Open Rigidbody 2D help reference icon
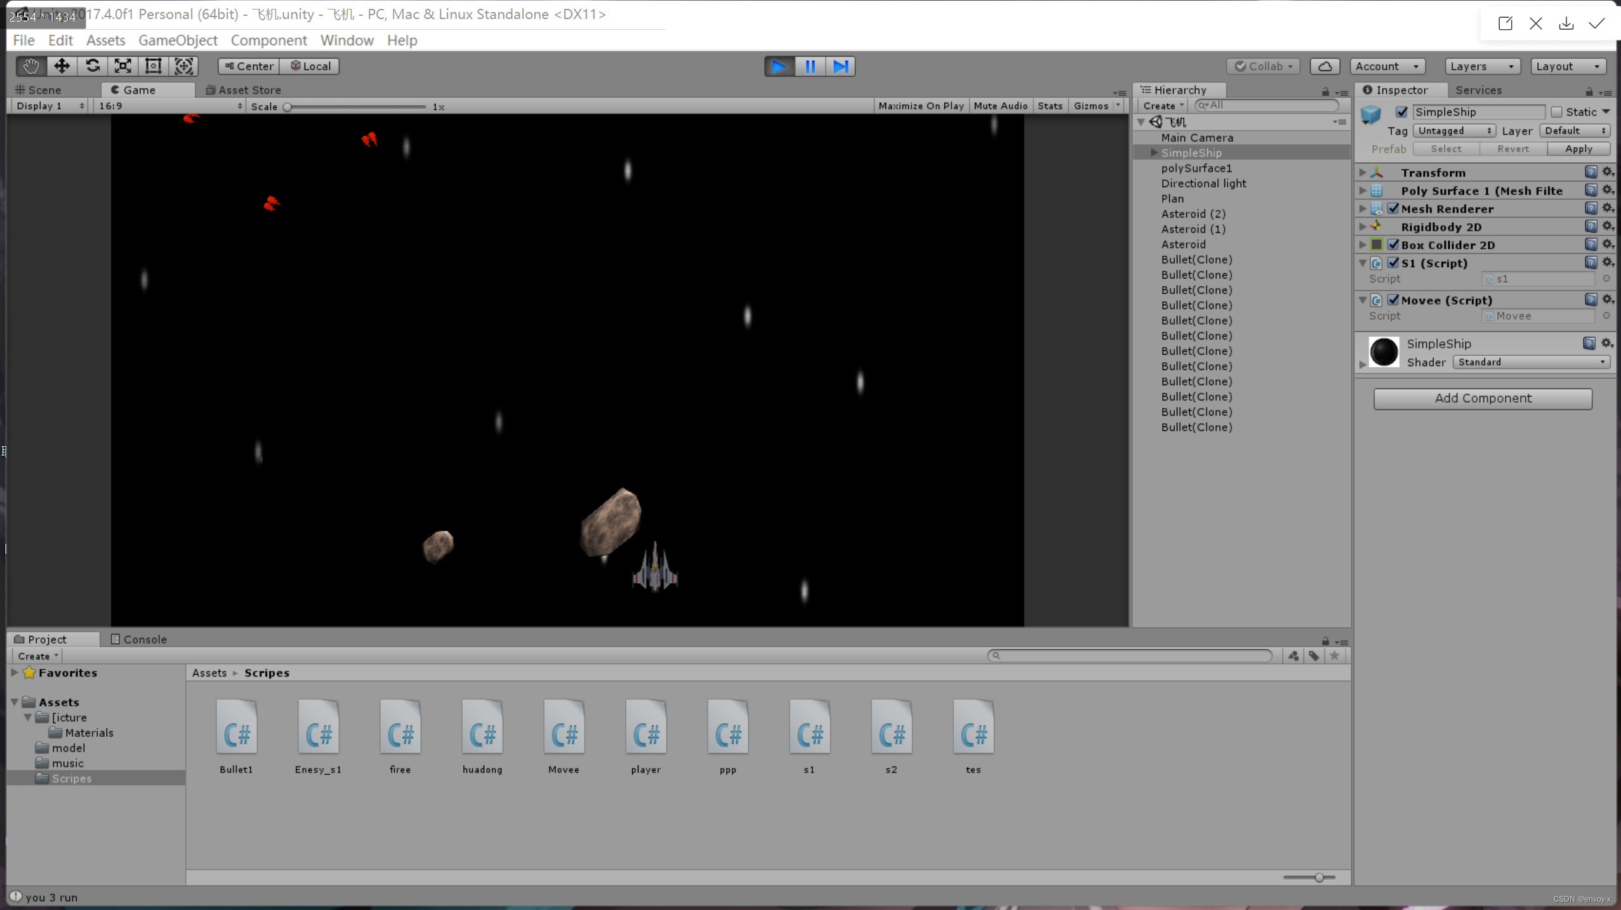Viewport: 1621px width, 910px height. (x=1591, y=227)
